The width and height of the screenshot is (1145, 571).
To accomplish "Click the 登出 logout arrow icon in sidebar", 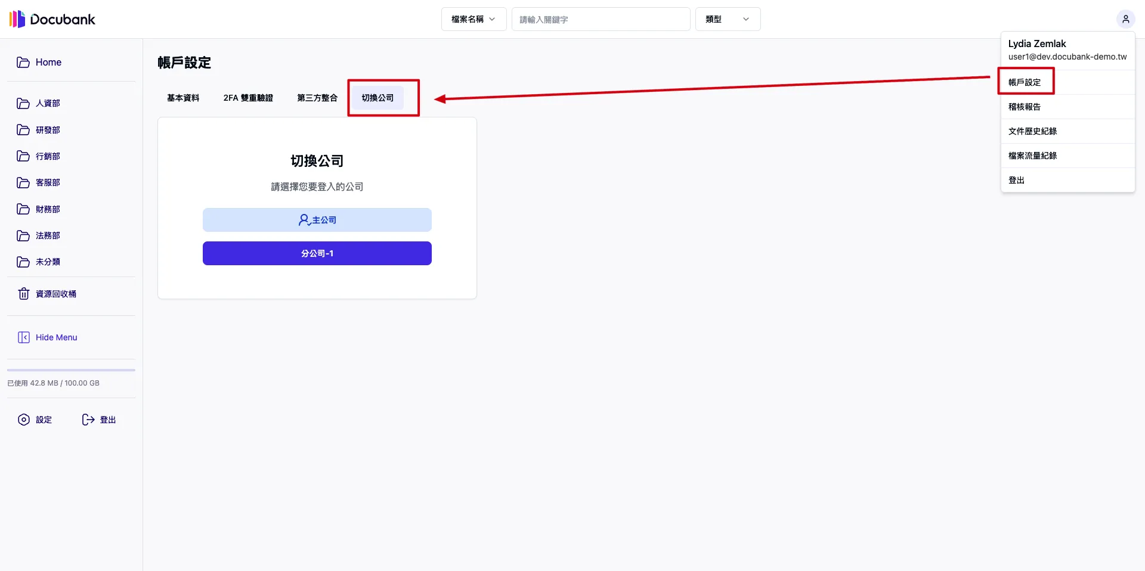I will pos(88,420).
